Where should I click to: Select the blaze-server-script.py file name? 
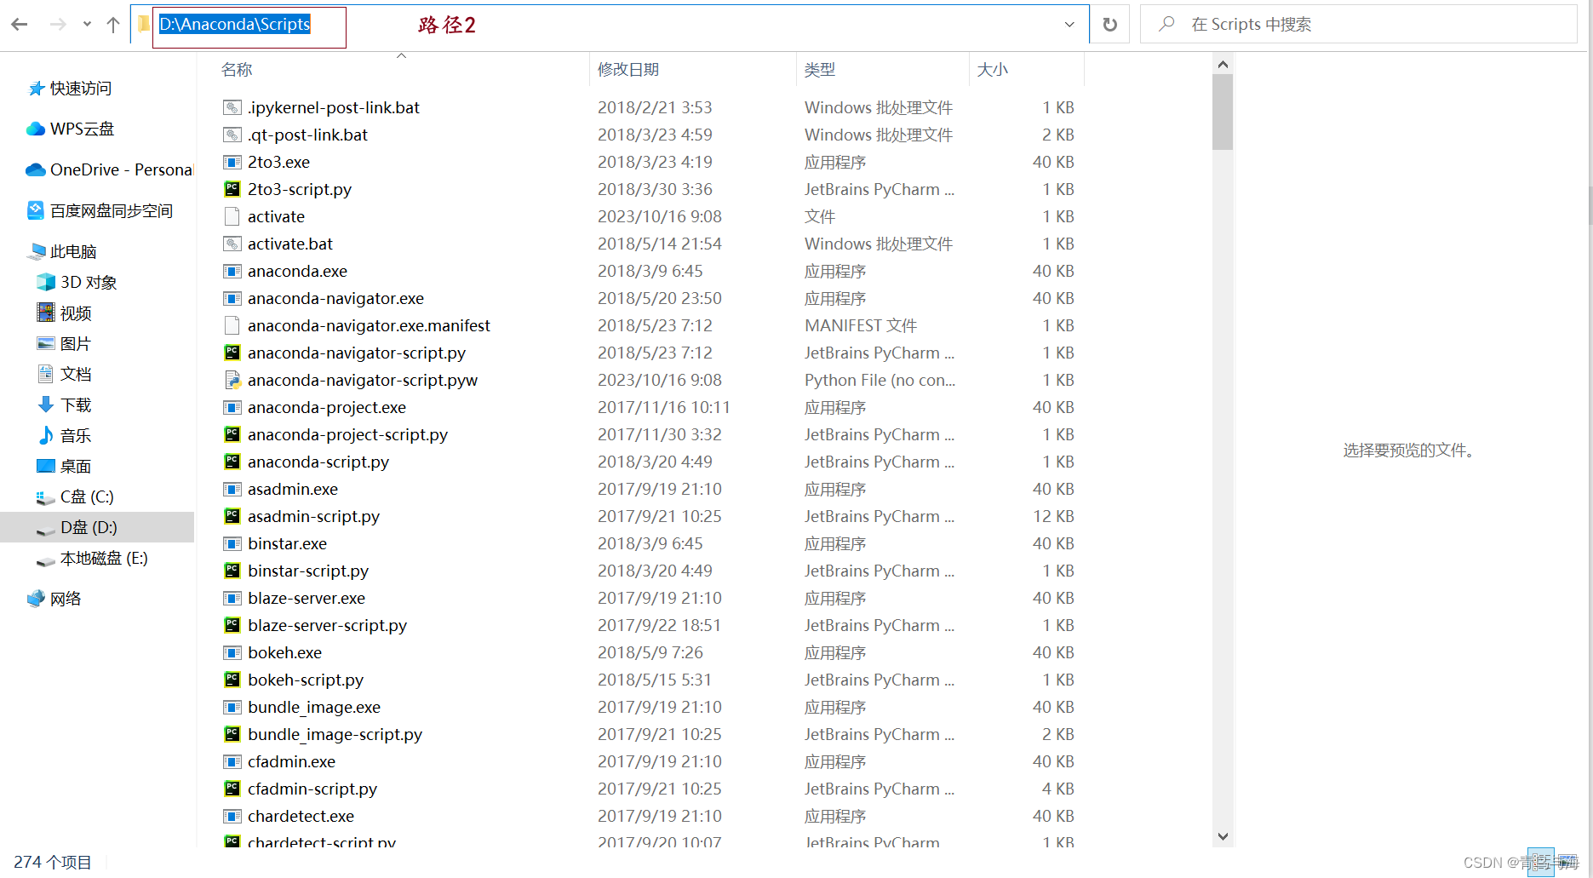(x=328, y=625)
